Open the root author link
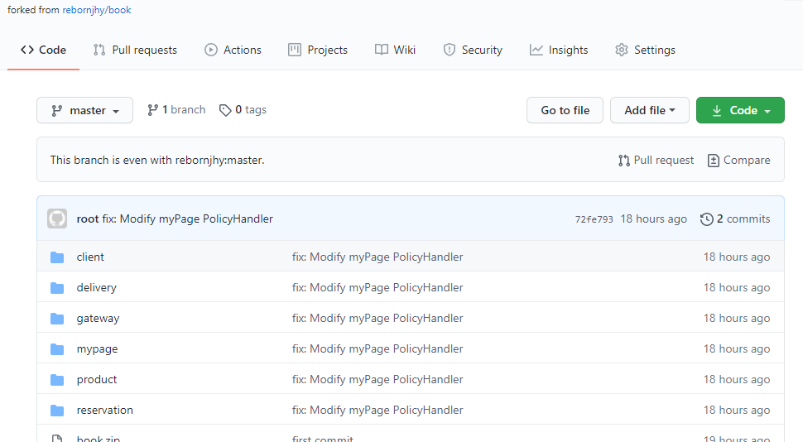Screen dimensions: 803x442 coord(88,219)
